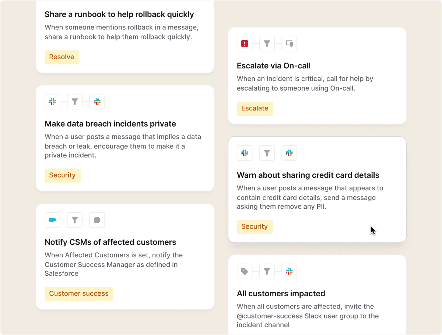
Task: Click the Customer success tag
Action: [x=79, y=294]
